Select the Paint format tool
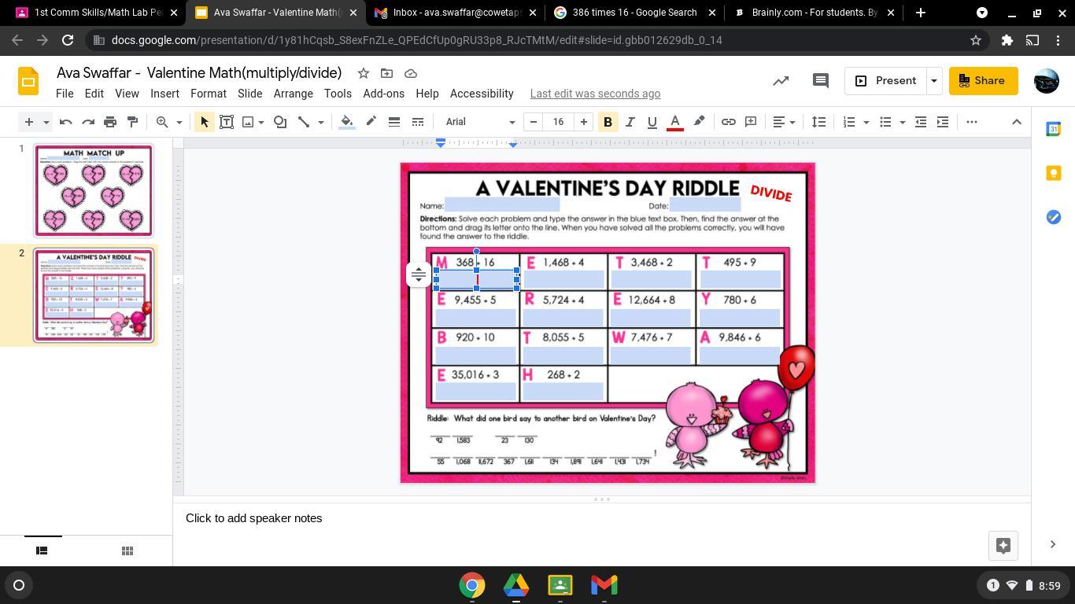The width and height of the screenshot is (1075, 604). coord(132,122)
